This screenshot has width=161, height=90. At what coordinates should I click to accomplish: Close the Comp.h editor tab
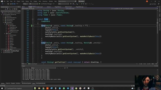pos(35,7)
